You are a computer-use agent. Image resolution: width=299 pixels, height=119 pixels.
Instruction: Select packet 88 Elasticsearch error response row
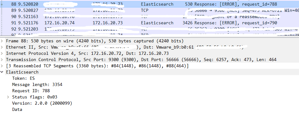[x=150, y=4]
